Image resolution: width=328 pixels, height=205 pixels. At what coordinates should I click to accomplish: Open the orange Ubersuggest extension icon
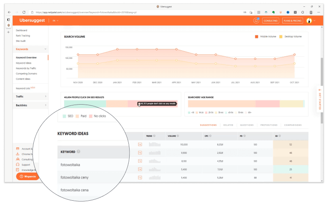pyautogui.click(x=281, y=12)
